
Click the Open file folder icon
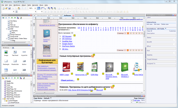click(x=6, y=8)
